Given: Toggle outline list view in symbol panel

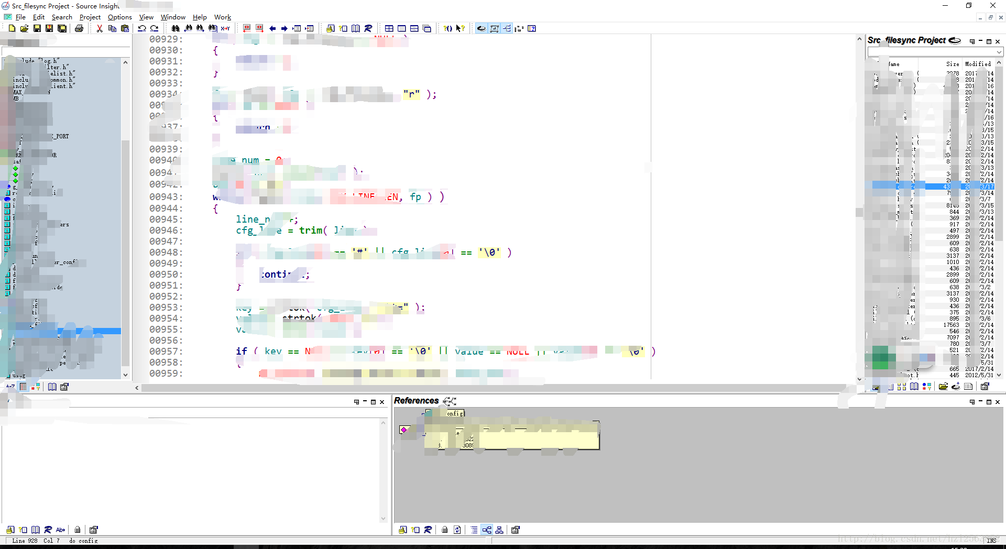Looking at the screenshot, I should (x=23, y=387).
